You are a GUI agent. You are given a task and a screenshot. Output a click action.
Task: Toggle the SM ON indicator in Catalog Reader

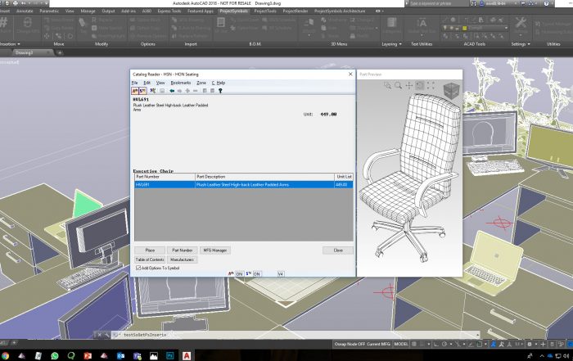tap(256, 273)
